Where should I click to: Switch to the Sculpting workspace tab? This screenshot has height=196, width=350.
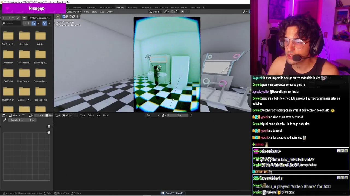click(x=77, y=7)
